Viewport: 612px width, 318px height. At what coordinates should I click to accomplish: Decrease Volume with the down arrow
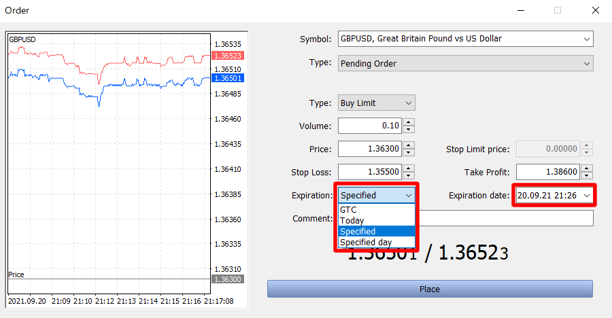[x=408, y=130]
